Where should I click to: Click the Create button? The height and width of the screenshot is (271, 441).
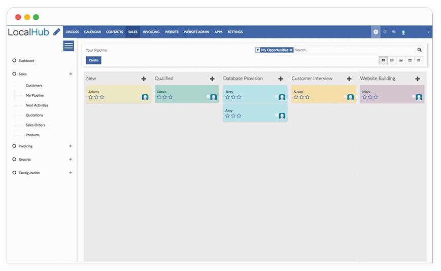(x=93, y=60)
